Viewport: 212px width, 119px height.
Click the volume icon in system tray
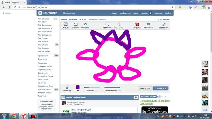[181, 116]
